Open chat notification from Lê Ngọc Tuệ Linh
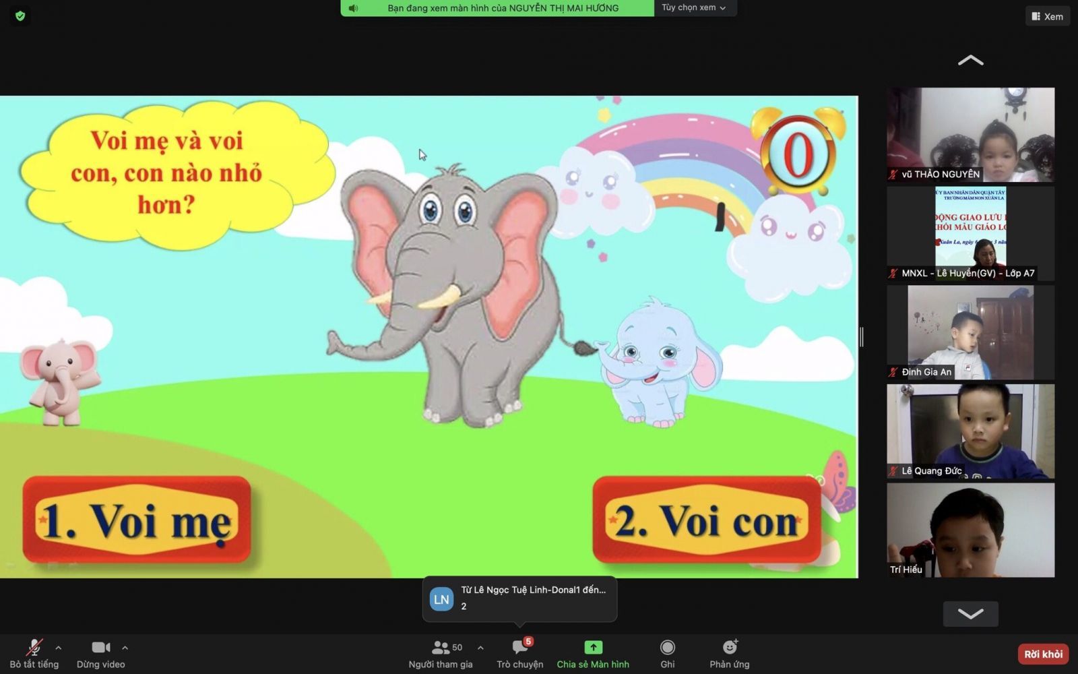1078x674 pixels. [519, 599]
